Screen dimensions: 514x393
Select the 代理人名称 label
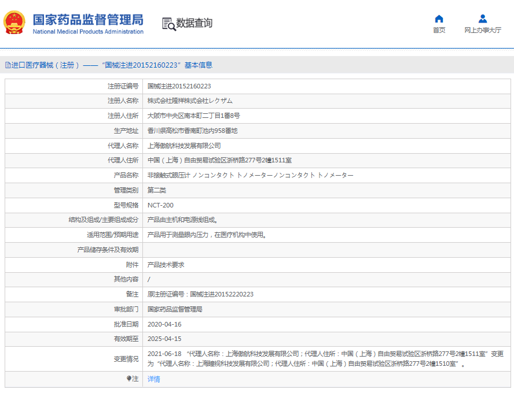[123, 146]
